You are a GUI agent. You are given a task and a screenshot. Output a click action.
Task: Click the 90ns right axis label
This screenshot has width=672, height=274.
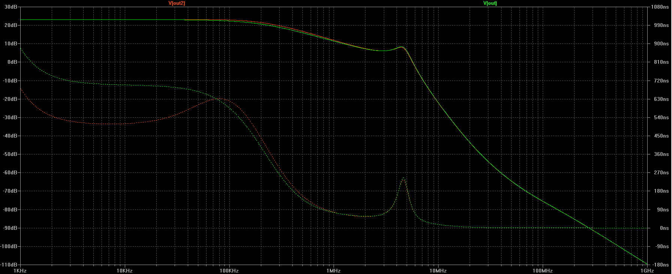pyautogui.click(x=663, y=210)
